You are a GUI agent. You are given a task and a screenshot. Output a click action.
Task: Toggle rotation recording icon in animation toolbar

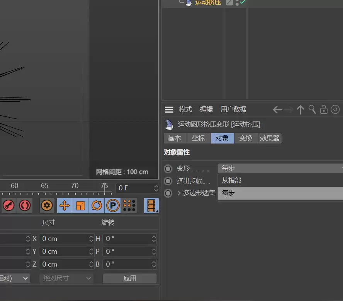97,205
